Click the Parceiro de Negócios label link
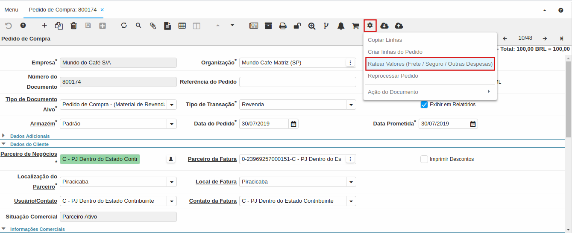The image size is (572, 233). [29, 154]
